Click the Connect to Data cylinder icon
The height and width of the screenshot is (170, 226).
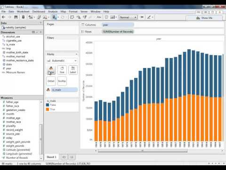(23, 17)
